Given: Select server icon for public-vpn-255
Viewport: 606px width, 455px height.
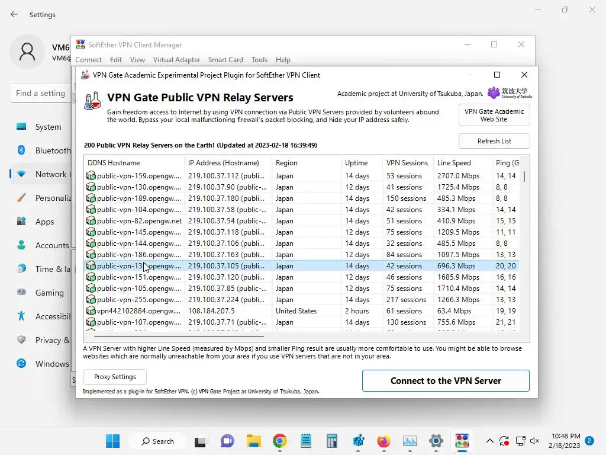Looking at the screenshot, I should [91, 299].
